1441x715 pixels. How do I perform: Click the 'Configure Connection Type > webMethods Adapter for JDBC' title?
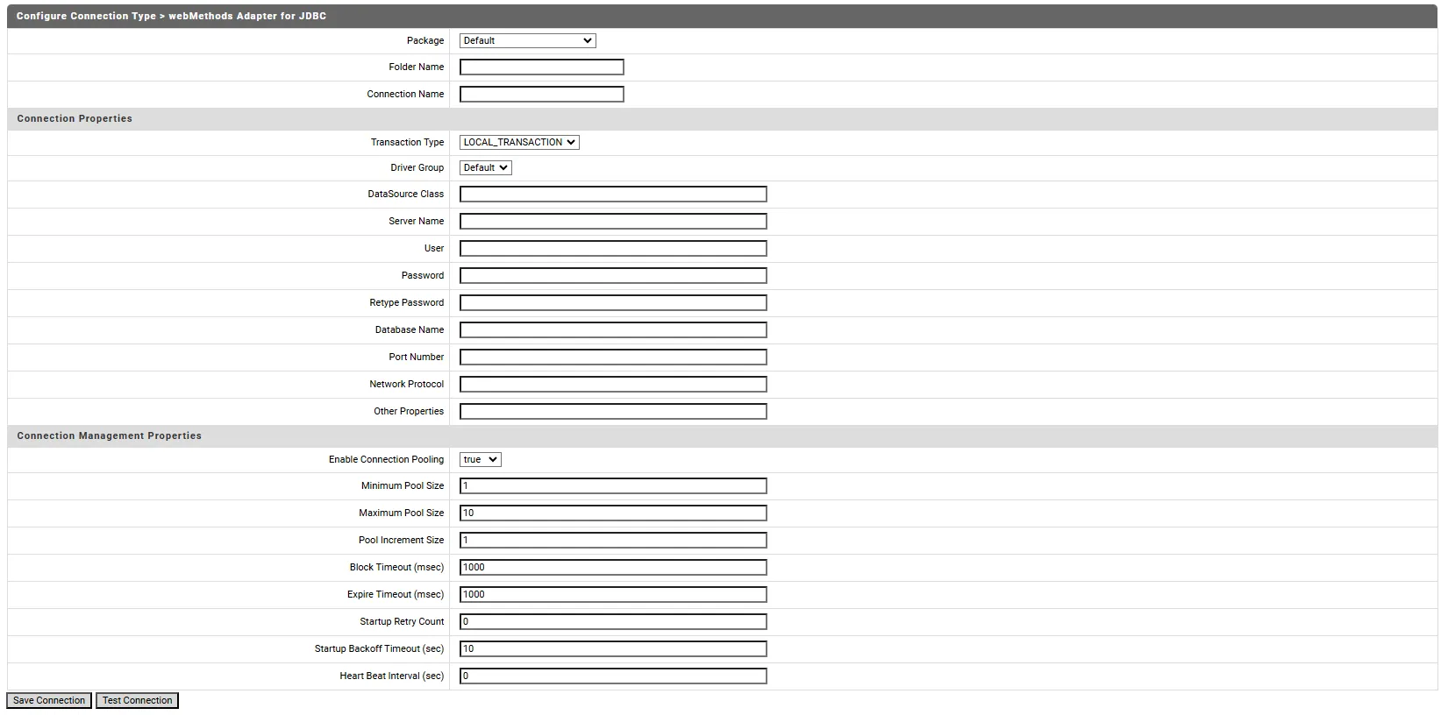[x=171, y=16]
